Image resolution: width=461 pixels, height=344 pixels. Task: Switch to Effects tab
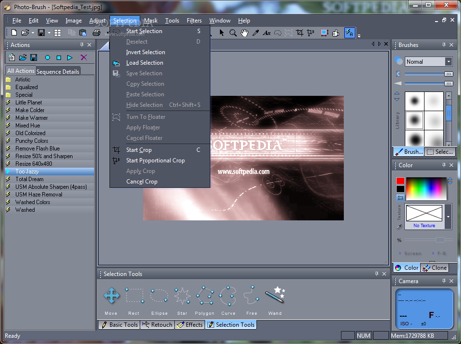point(190,325)
